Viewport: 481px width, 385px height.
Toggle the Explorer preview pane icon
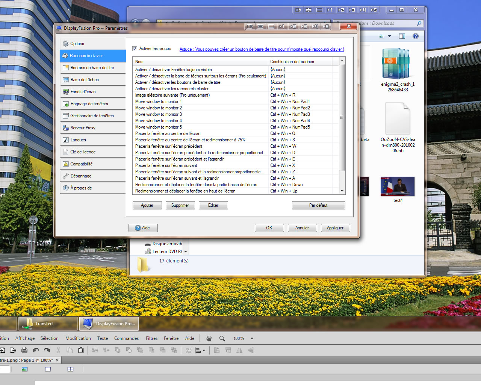(402, 36)
